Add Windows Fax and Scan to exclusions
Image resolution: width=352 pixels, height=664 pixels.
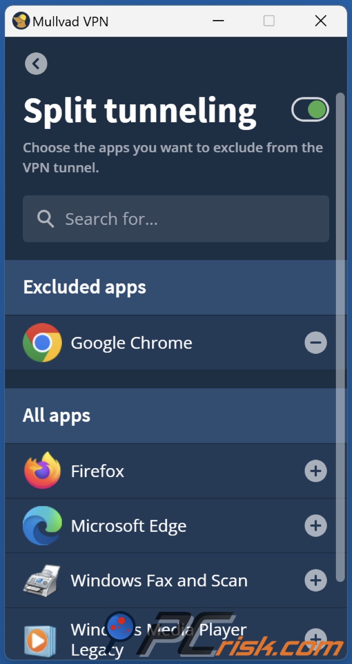(315, 580)
